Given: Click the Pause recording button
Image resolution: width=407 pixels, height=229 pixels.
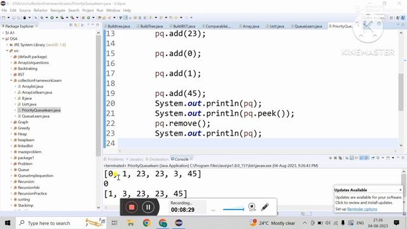Looking at the screenshot, I should pos(148,207).
